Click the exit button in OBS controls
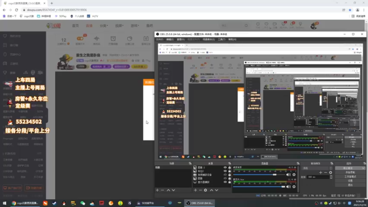The height and width of the screenshot is (207, 368). (x=350, y=185)
